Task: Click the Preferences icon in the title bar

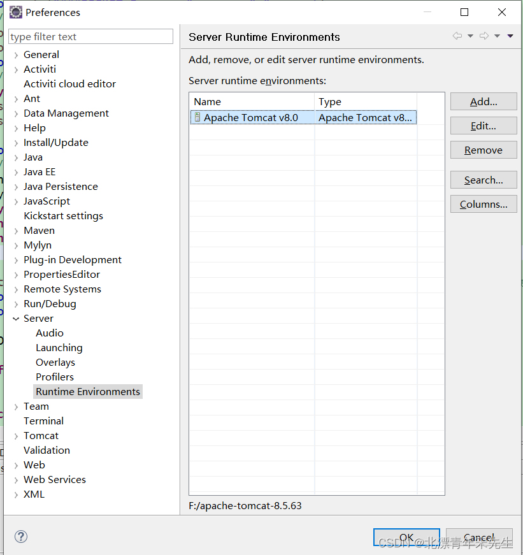Action: pos(15,12)
